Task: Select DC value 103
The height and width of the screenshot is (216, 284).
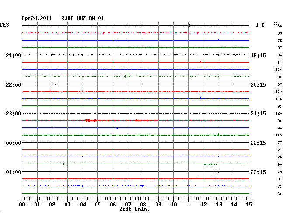Action: click(279, 91)
